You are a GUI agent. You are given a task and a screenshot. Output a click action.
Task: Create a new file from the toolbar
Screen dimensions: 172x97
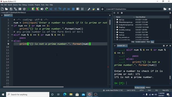pyautogui.click(x=2, y=9)
